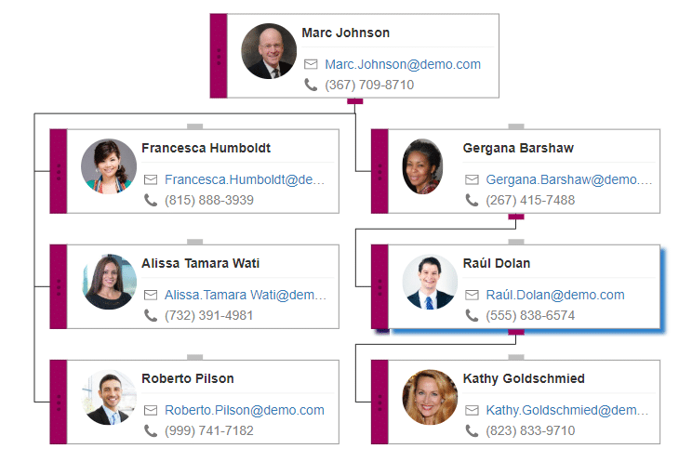Viewport: 679px width, 462px height.
Task: Open Raúl.Dolan@demo.com email link
Action: (555, 295)
